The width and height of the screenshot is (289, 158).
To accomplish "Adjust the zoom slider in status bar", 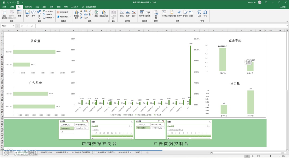I will click(271, 156).
